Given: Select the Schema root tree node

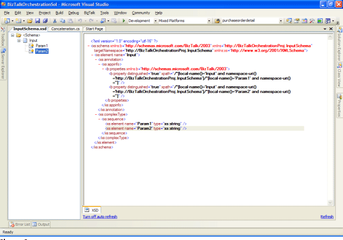Looking at the screenshot, I should point(32,35).
